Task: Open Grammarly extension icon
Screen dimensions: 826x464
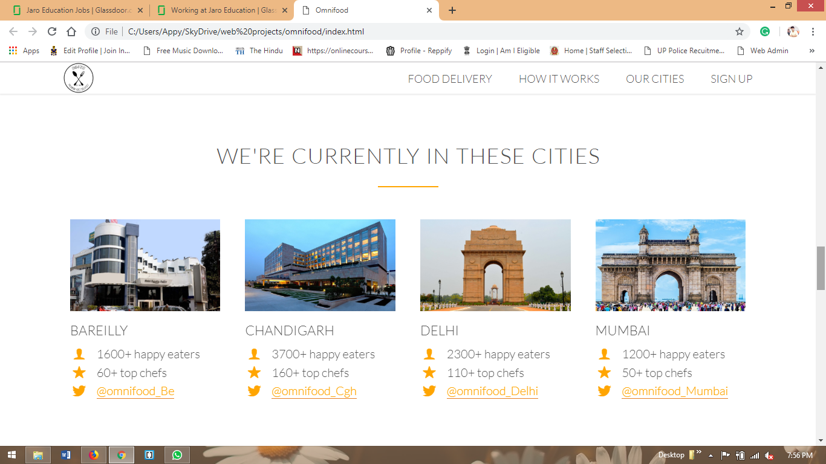Action: 765,31
